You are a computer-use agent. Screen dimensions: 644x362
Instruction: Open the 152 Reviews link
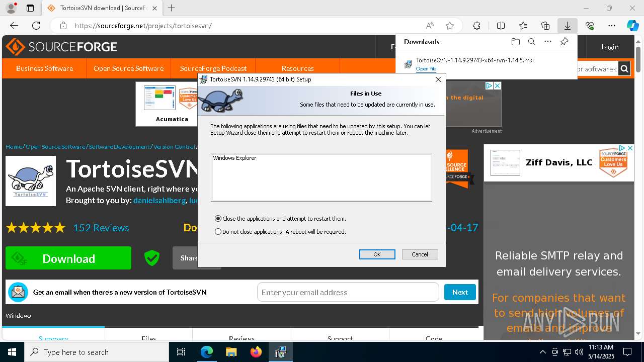[101, 228]
